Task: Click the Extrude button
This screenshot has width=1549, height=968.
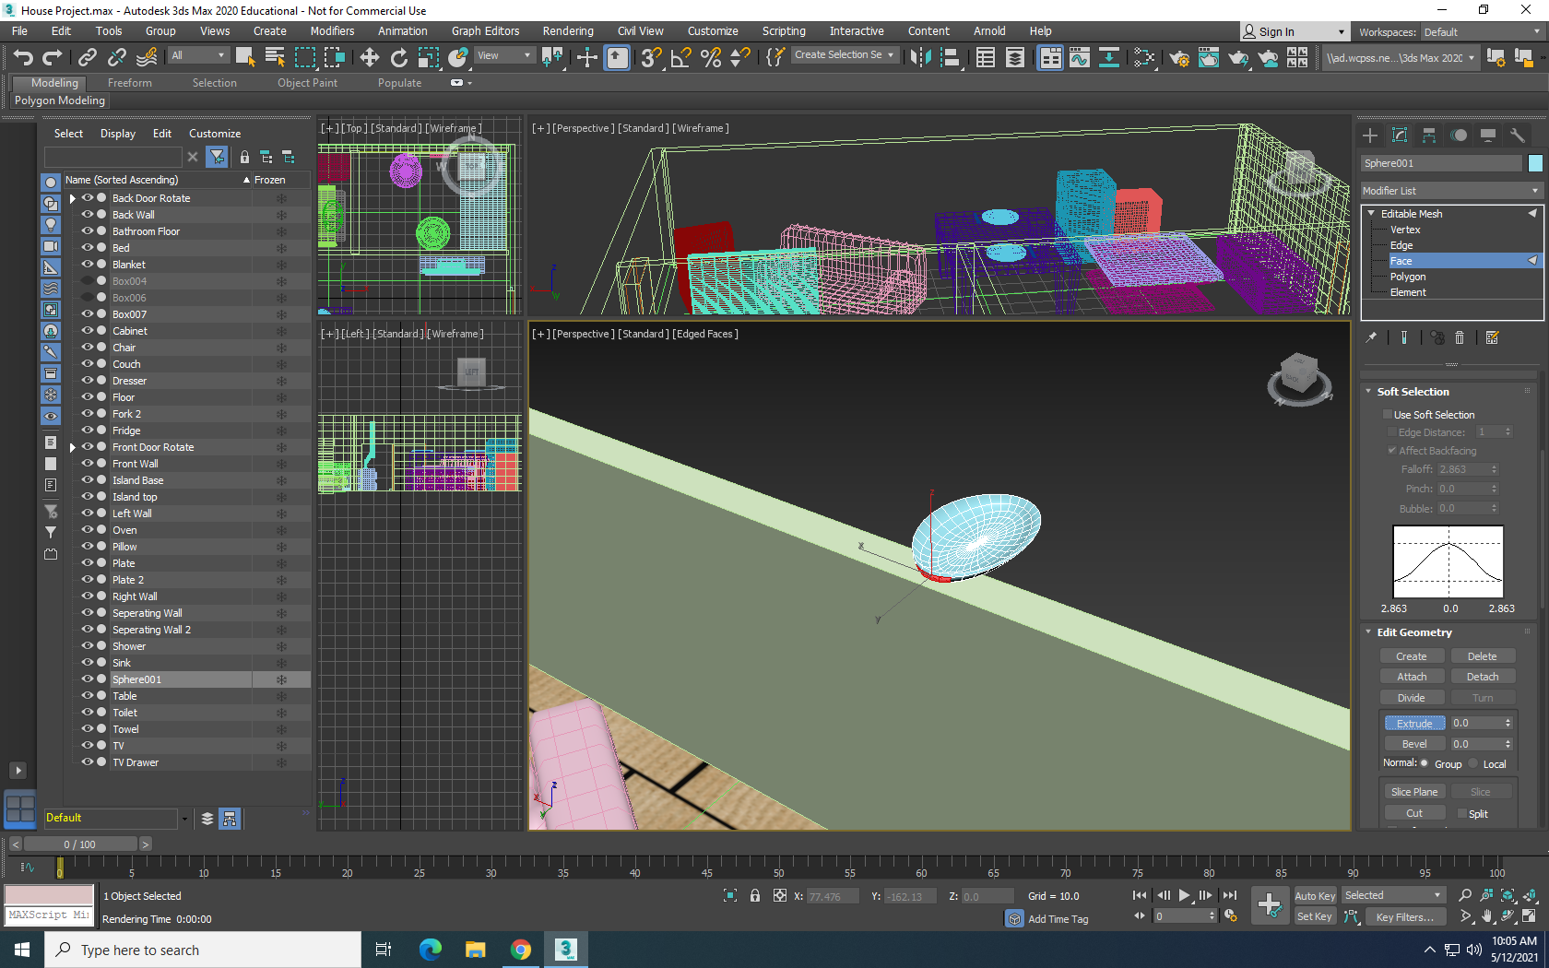Action: point(1414,724)
